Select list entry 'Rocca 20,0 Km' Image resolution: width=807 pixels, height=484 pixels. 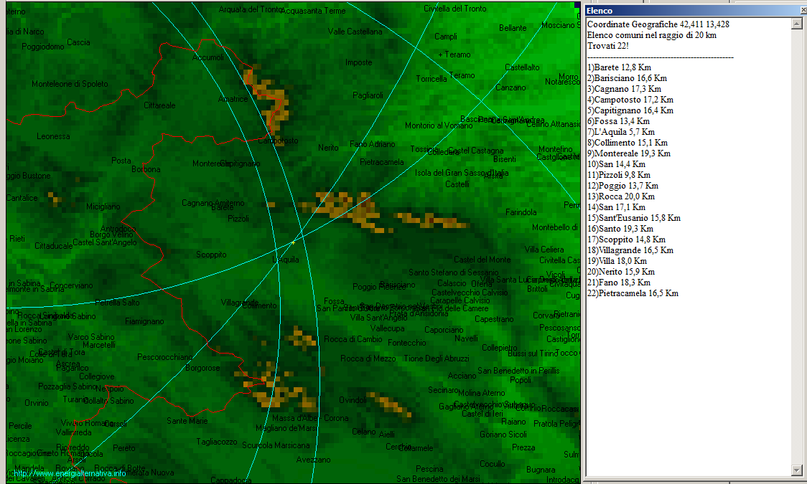[621, 196]
